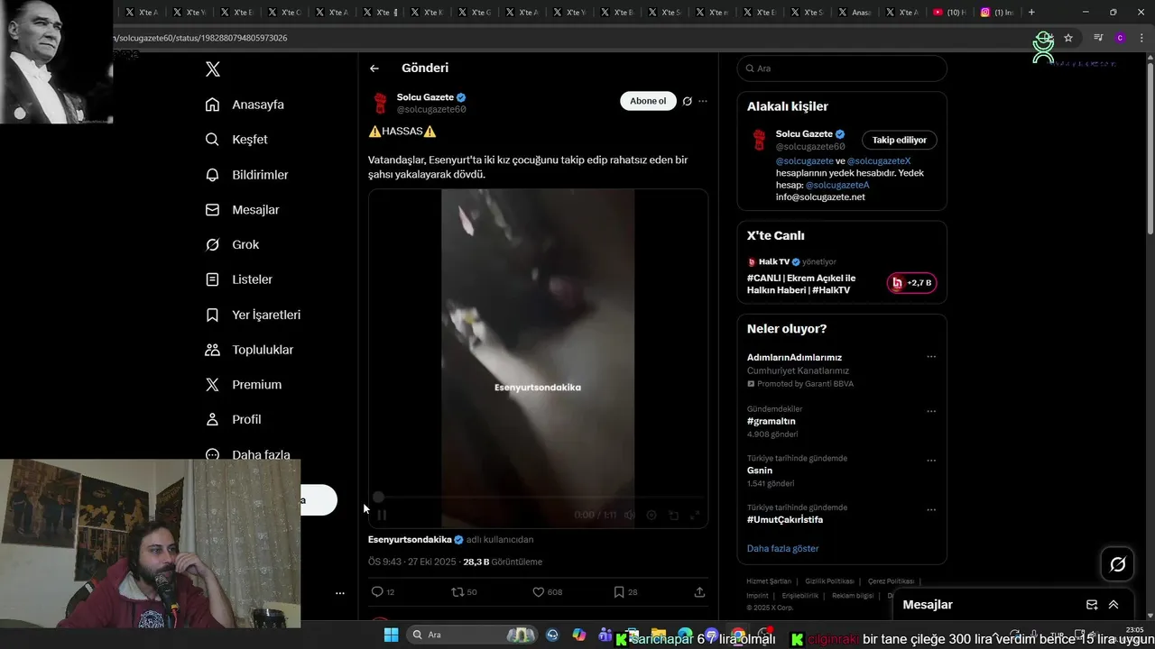Open options for Gsnin trend
The width and height of the screenshot is (1155, 649).
pos(931,461)
